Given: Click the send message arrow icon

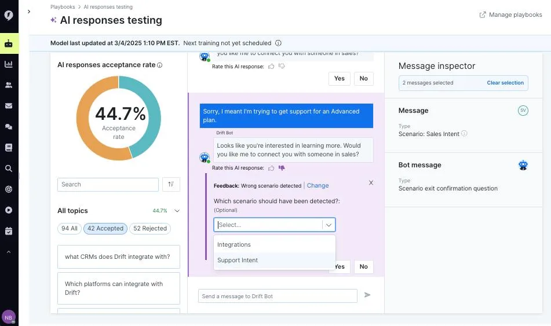Looking at the screenshot, I should pos(367,295).
